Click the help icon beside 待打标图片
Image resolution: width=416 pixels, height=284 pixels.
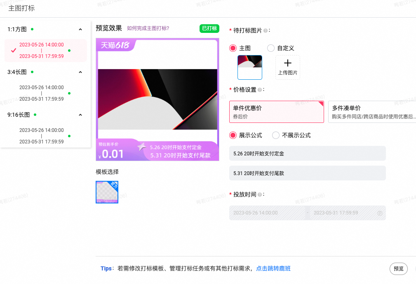(265, 31)
